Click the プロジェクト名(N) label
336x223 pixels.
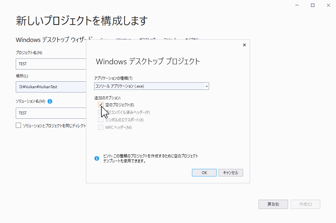tap(29, 52)
